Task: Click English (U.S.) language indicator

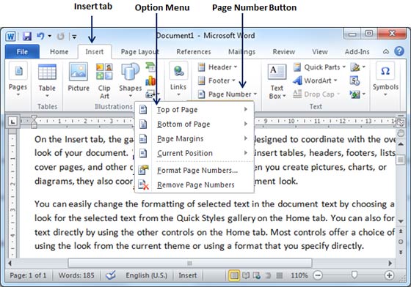Action: pos(146,275)
